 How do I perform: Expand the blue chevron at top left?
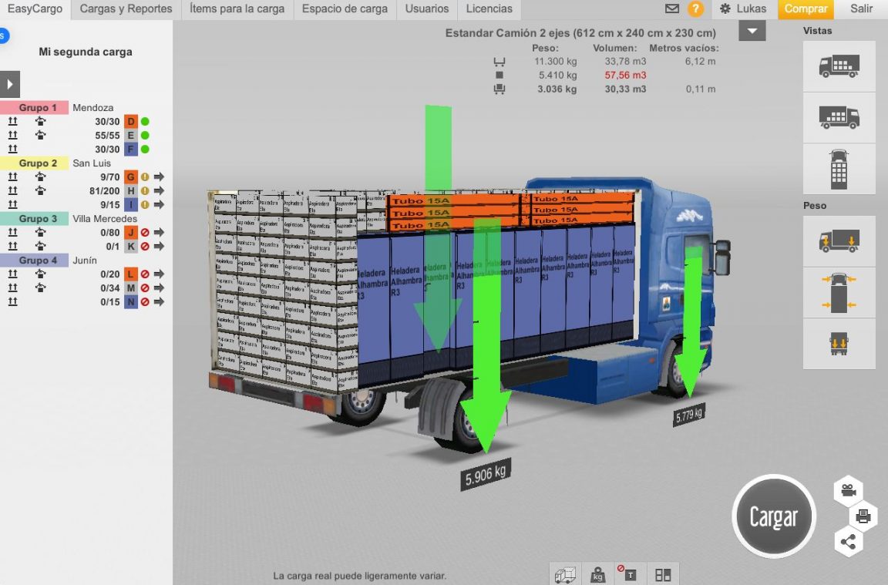pyautogui.click(x=5, y=35)
